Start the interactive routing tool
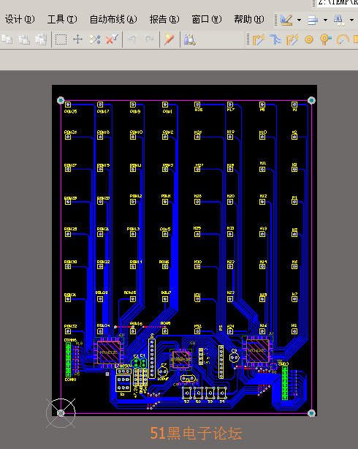 pyautogui.click(x=259, y=39)
